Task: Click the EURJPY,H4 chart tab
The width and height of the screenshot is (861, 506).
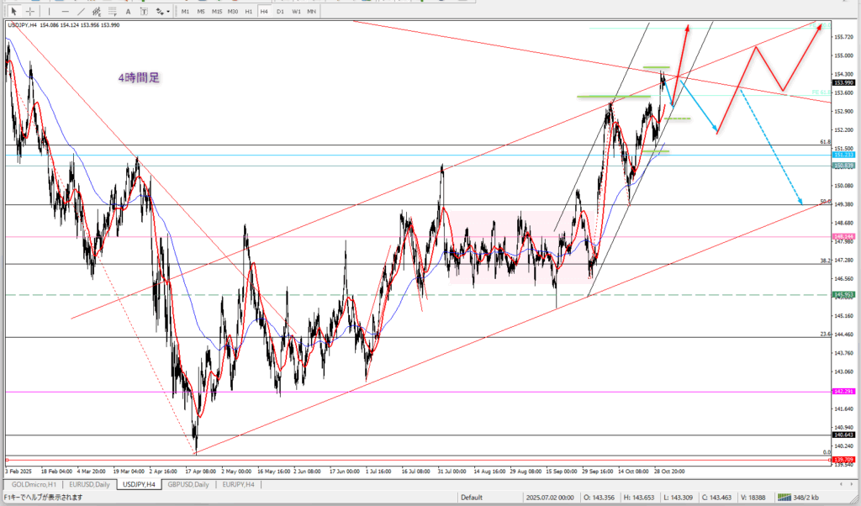Action: tap(239, 485)
